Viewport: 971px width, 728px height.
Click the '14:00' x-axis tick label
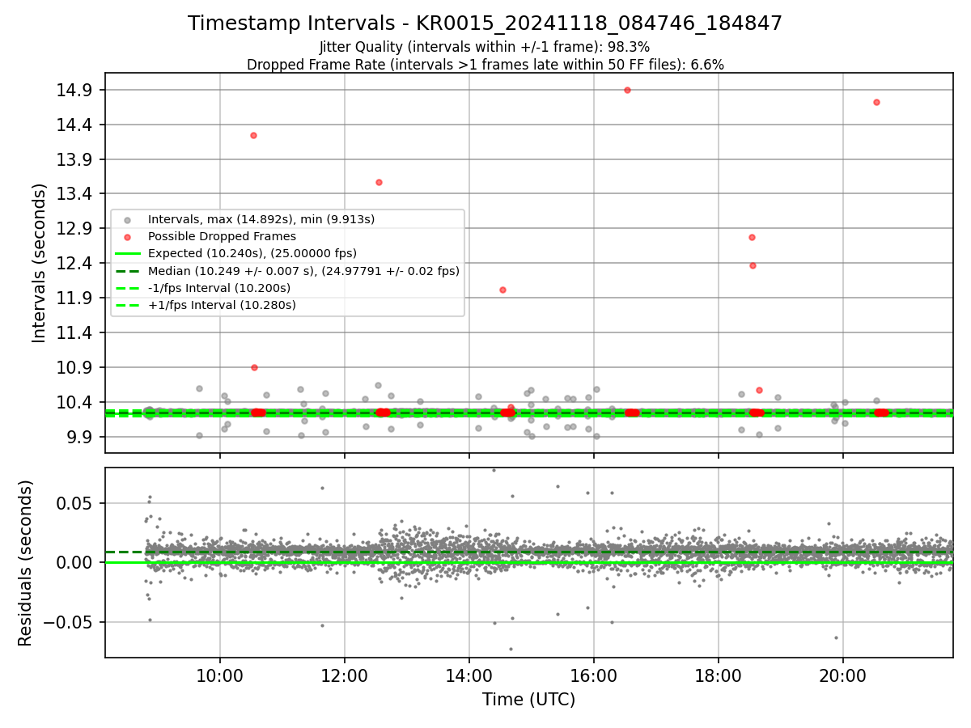point(469,675)
